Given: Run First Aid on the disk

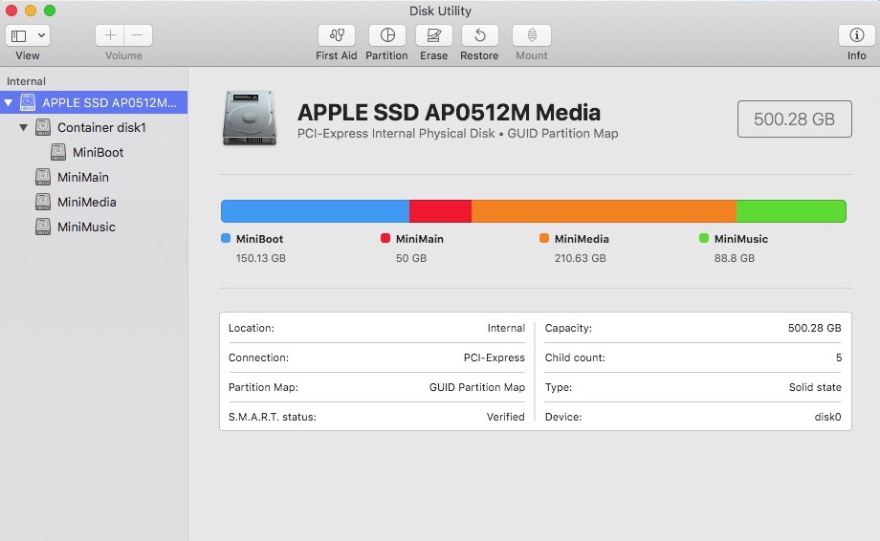Looking at the screenshot, I should click(x=336, y=36).
